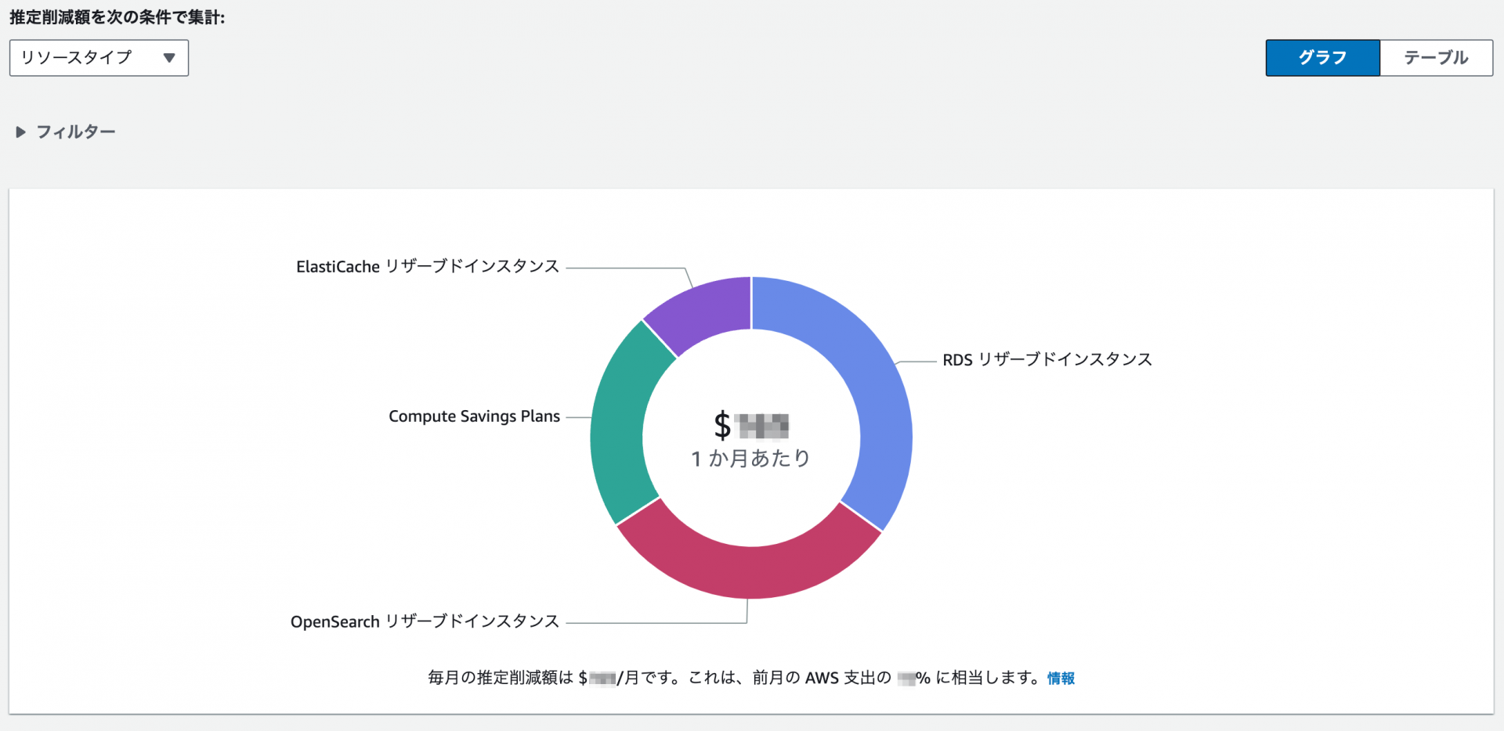Open the 情報 link

click(1061, 679)
